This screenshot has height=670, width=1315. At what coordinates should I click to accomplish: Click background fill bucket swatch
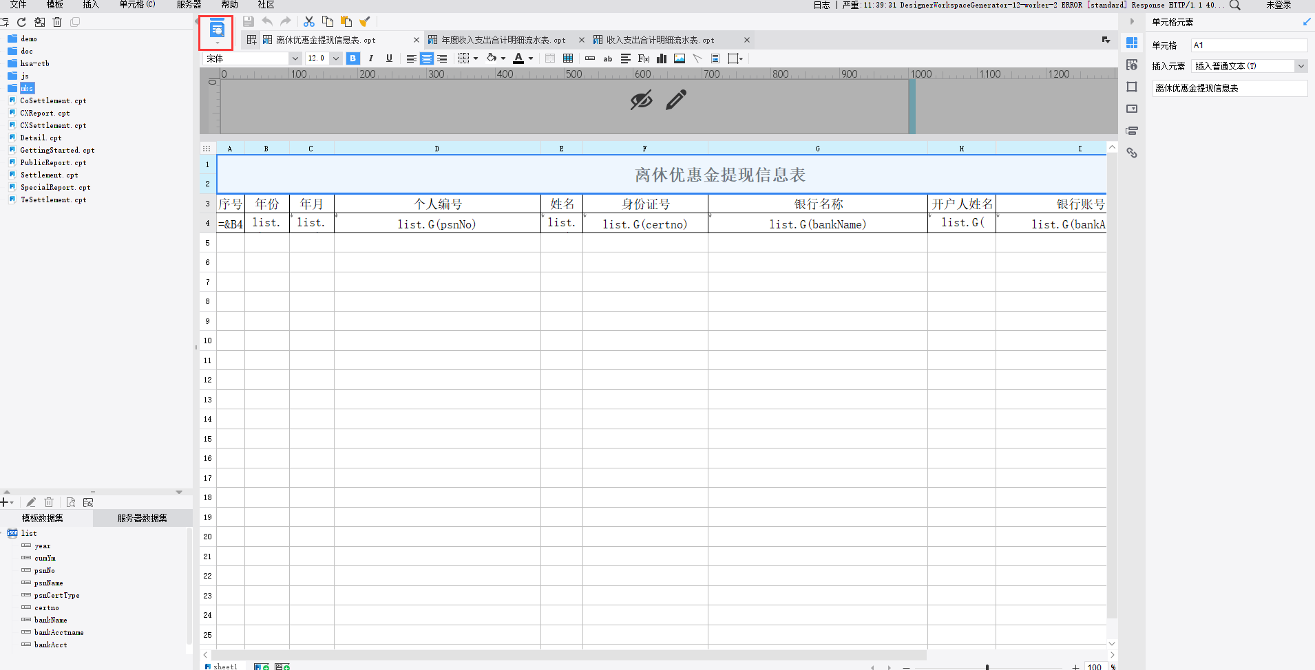click(492, 58)
